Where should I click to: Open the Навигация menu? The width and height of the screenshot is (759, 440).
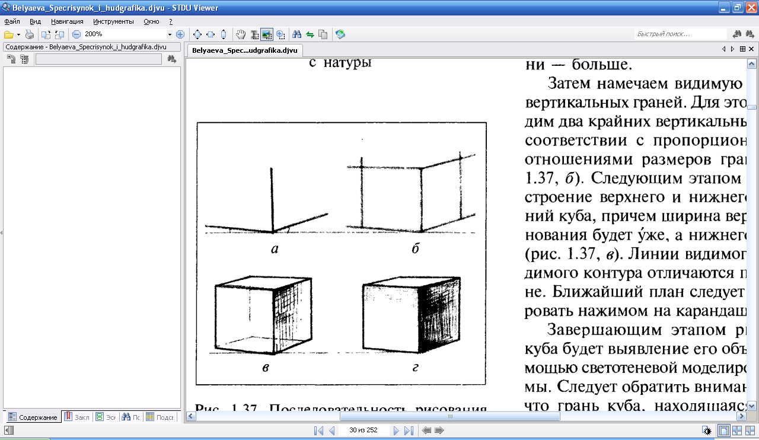pyautogui.click(x=67, y=21)
